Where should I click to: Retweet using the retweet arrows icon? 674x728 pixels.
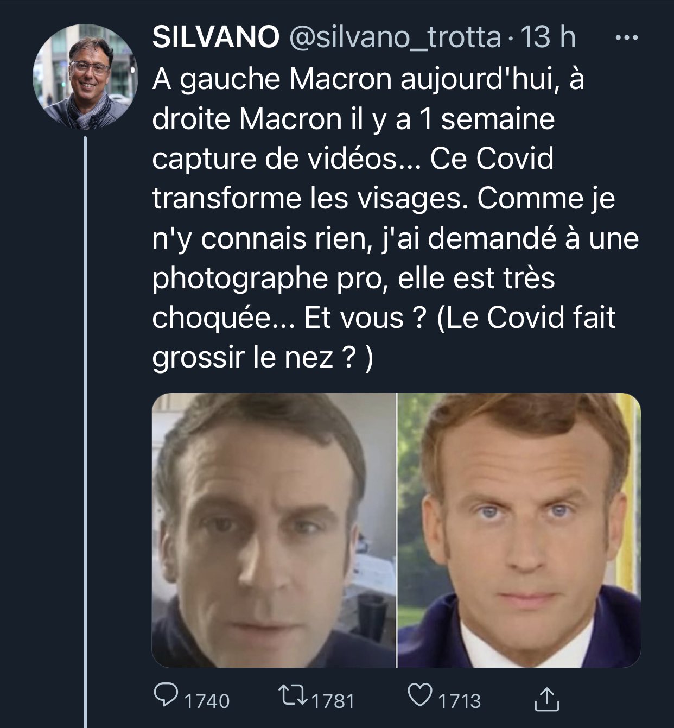pos(294,697)
